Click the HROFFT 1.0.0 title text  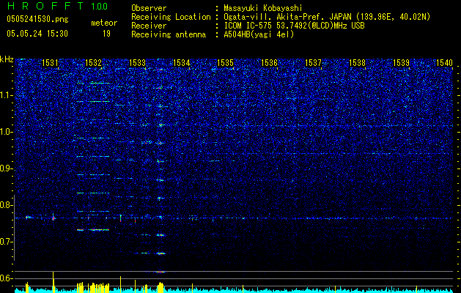click(57, 6)
